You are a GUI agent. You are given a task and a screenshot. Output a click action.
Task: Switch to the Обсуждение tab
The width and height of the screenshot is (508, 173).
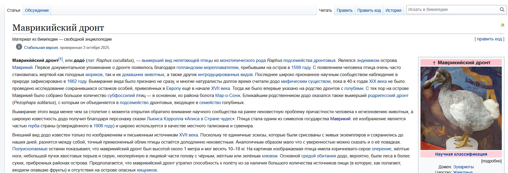37,10
